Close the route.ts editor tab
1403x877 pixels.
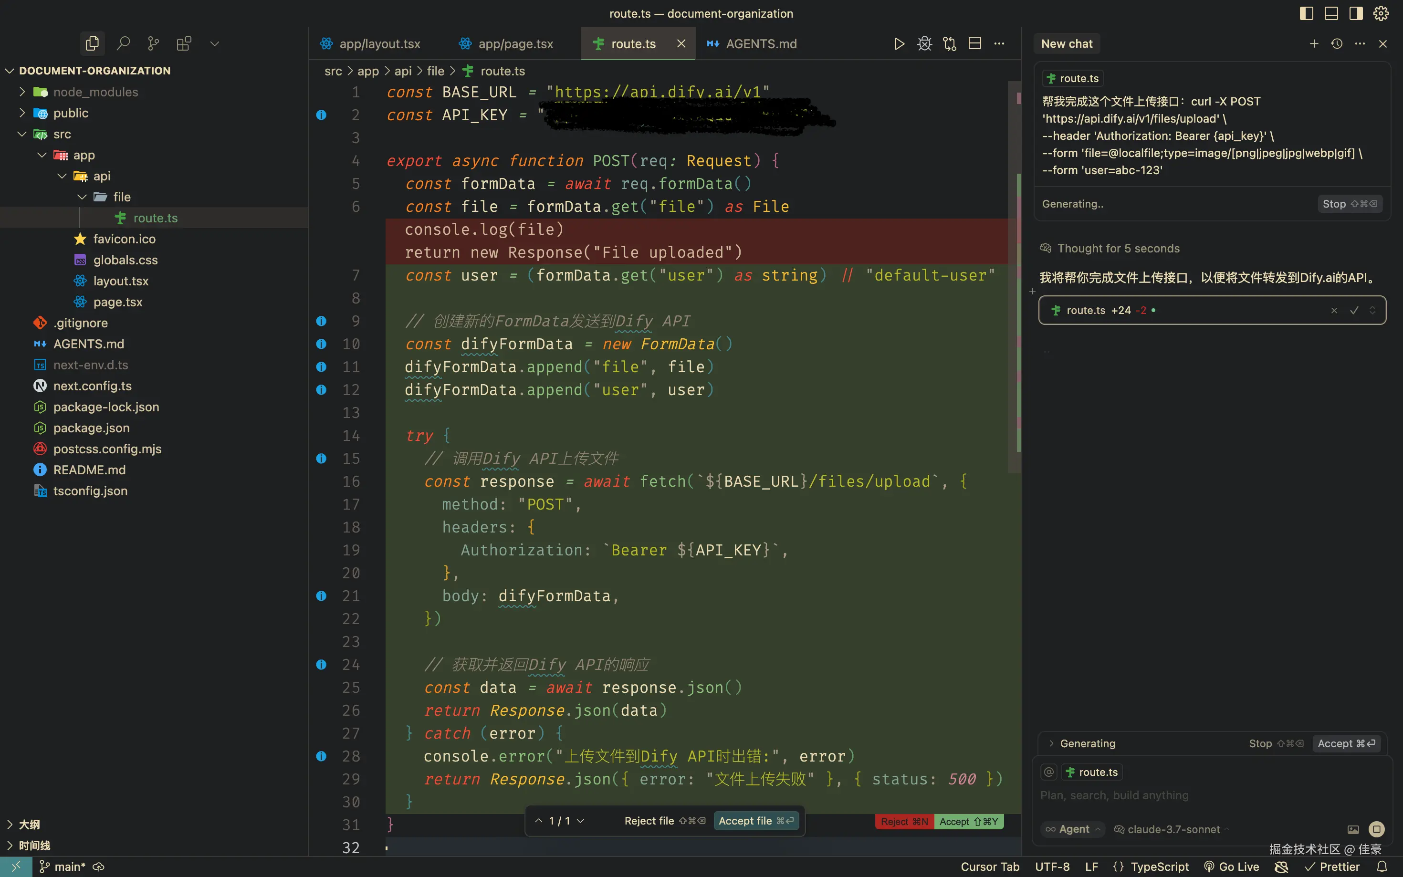[x=681, y=43]
